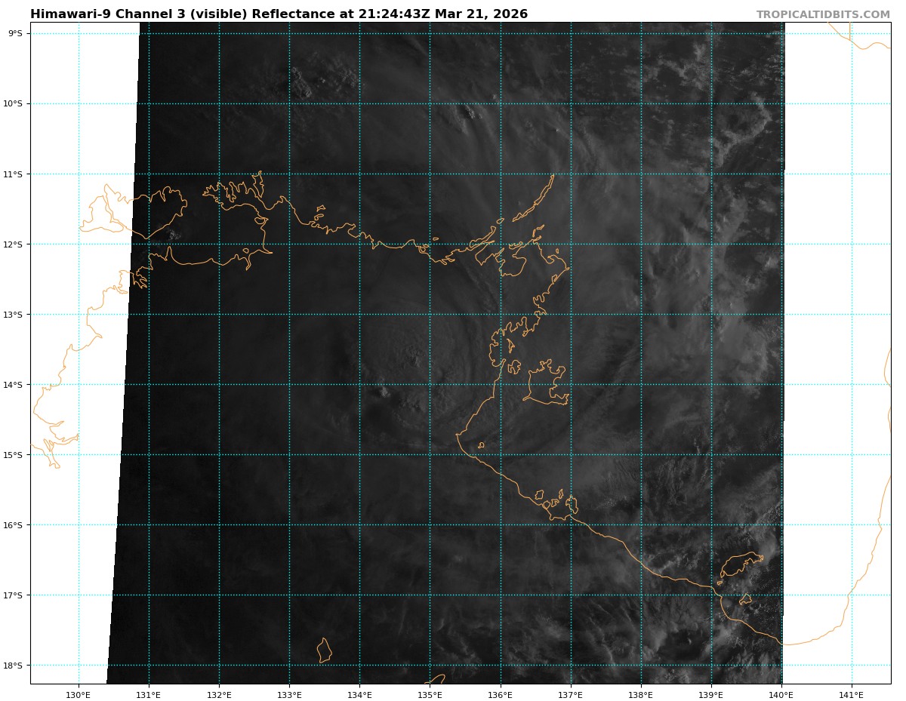Click the Mar 21, 2026 date text
Viewport: 906px width, 701px height.
491,14
